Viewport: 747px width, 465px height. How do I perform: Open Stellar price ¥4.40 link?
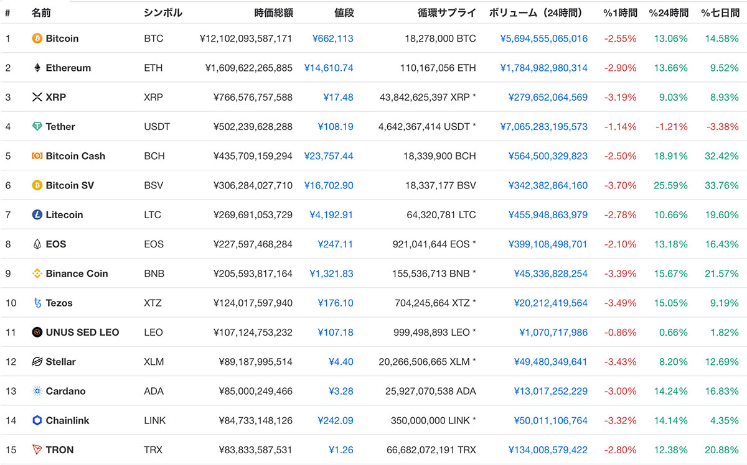coord(341,362)
